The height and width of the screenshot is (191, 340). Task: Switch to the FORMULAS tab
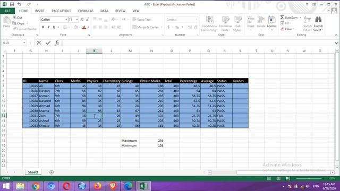(x=86, y=11)
